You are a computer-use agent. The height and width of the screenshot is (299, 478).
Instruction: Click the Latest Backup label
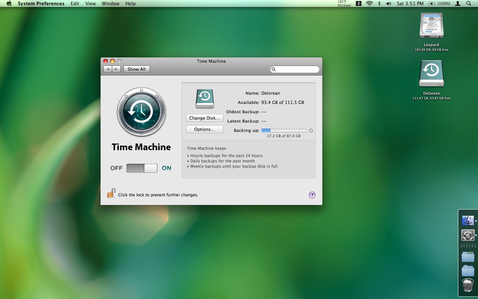pyautogui.click(x=243, y=121)
